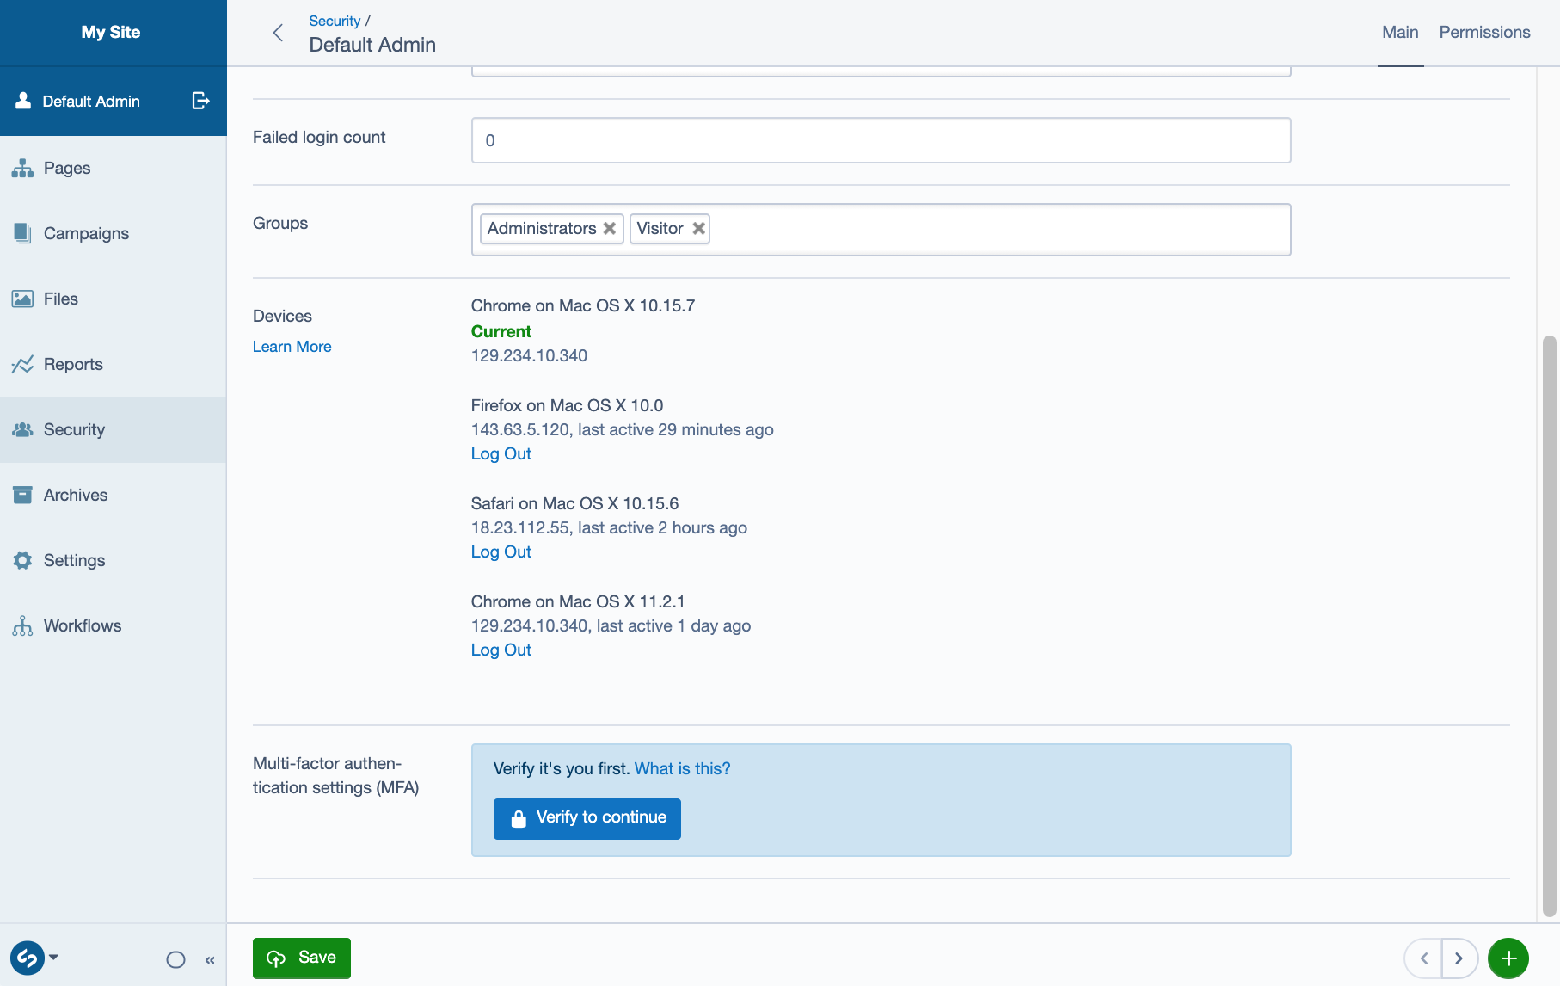
Task: Select the Main tab
Action: point(1399,32)
